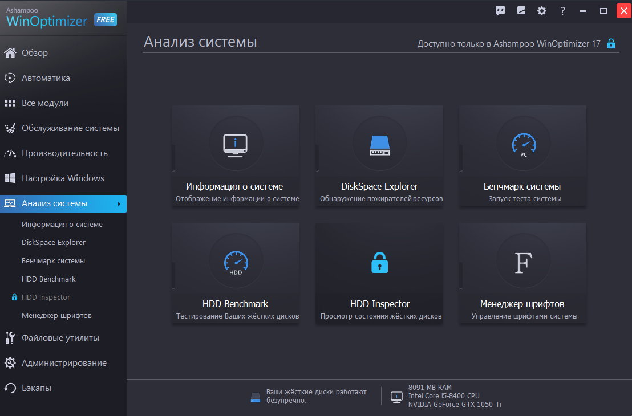Open the feedback chat bubble icon
The height and width of the screenshot is (416, 632).
tap(500, 11)
